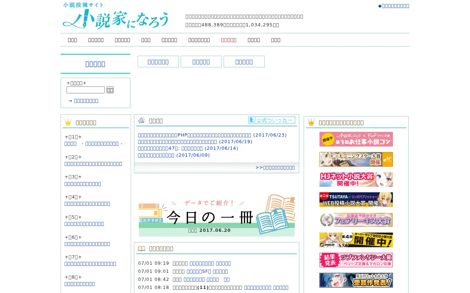Screen dimensions: 470x293
Task: Open the 今日の一冊 recommendation banner
Action: [x=217, y=215]
